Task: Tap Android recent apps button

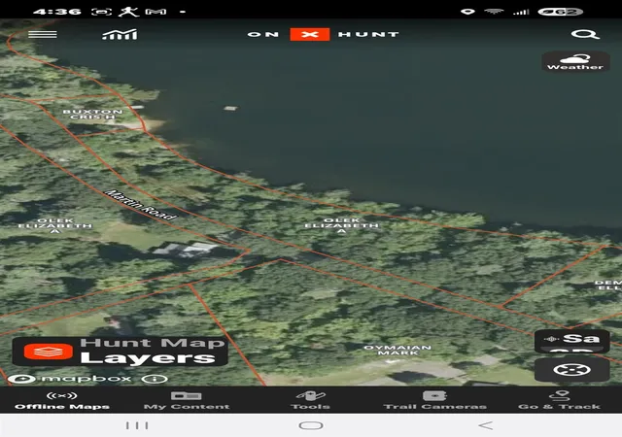Action: point(137,425)
